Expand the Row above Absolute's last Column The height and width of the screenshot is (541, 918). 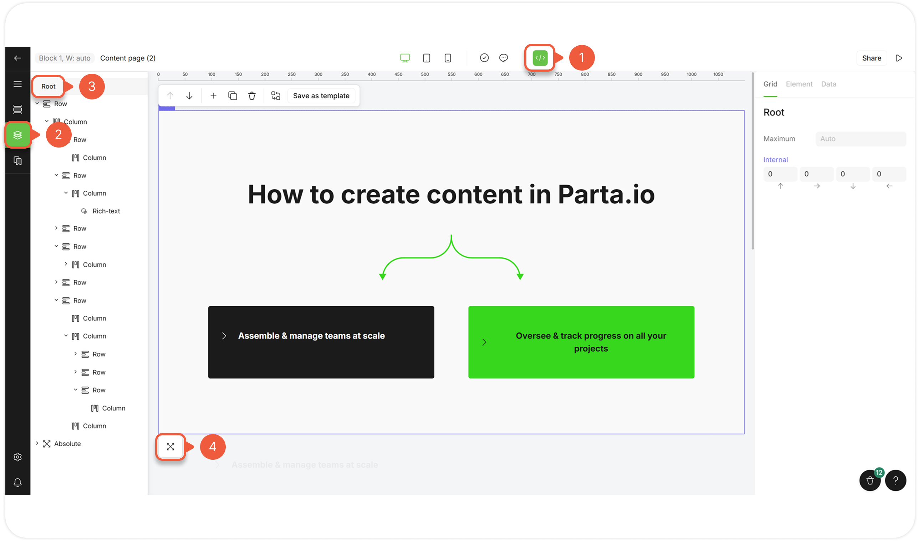(76, 390)
